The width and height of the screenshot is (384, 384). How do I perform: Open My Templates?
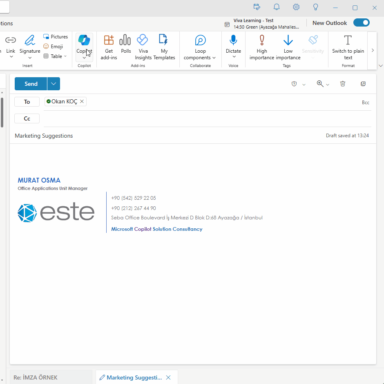click(164, 47)
